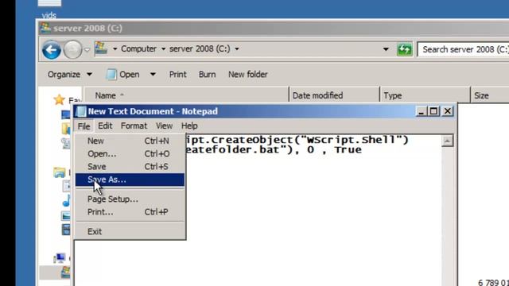The width and height of the screenshot is (509, 286).
Task: Choose Save from the File menu
Action: click(x=130, y=167)
